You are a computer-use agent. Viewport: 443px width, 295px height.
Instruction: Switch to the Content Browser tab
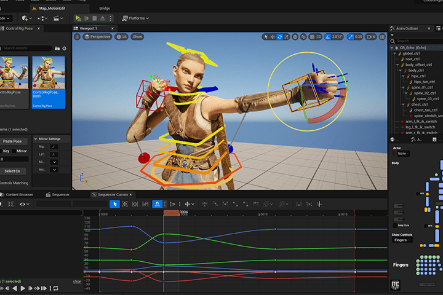17,194
